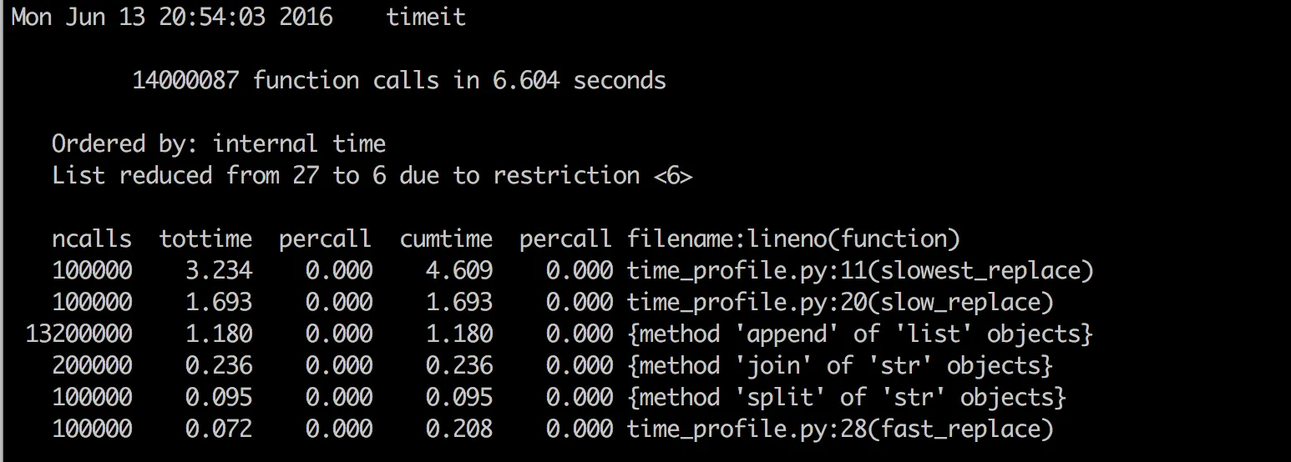This screenshot has height=462, width=1291.
Task: Click the date 'Mon Jun 13 20:54:03 2016'
Action: click(x=171, y=18)
